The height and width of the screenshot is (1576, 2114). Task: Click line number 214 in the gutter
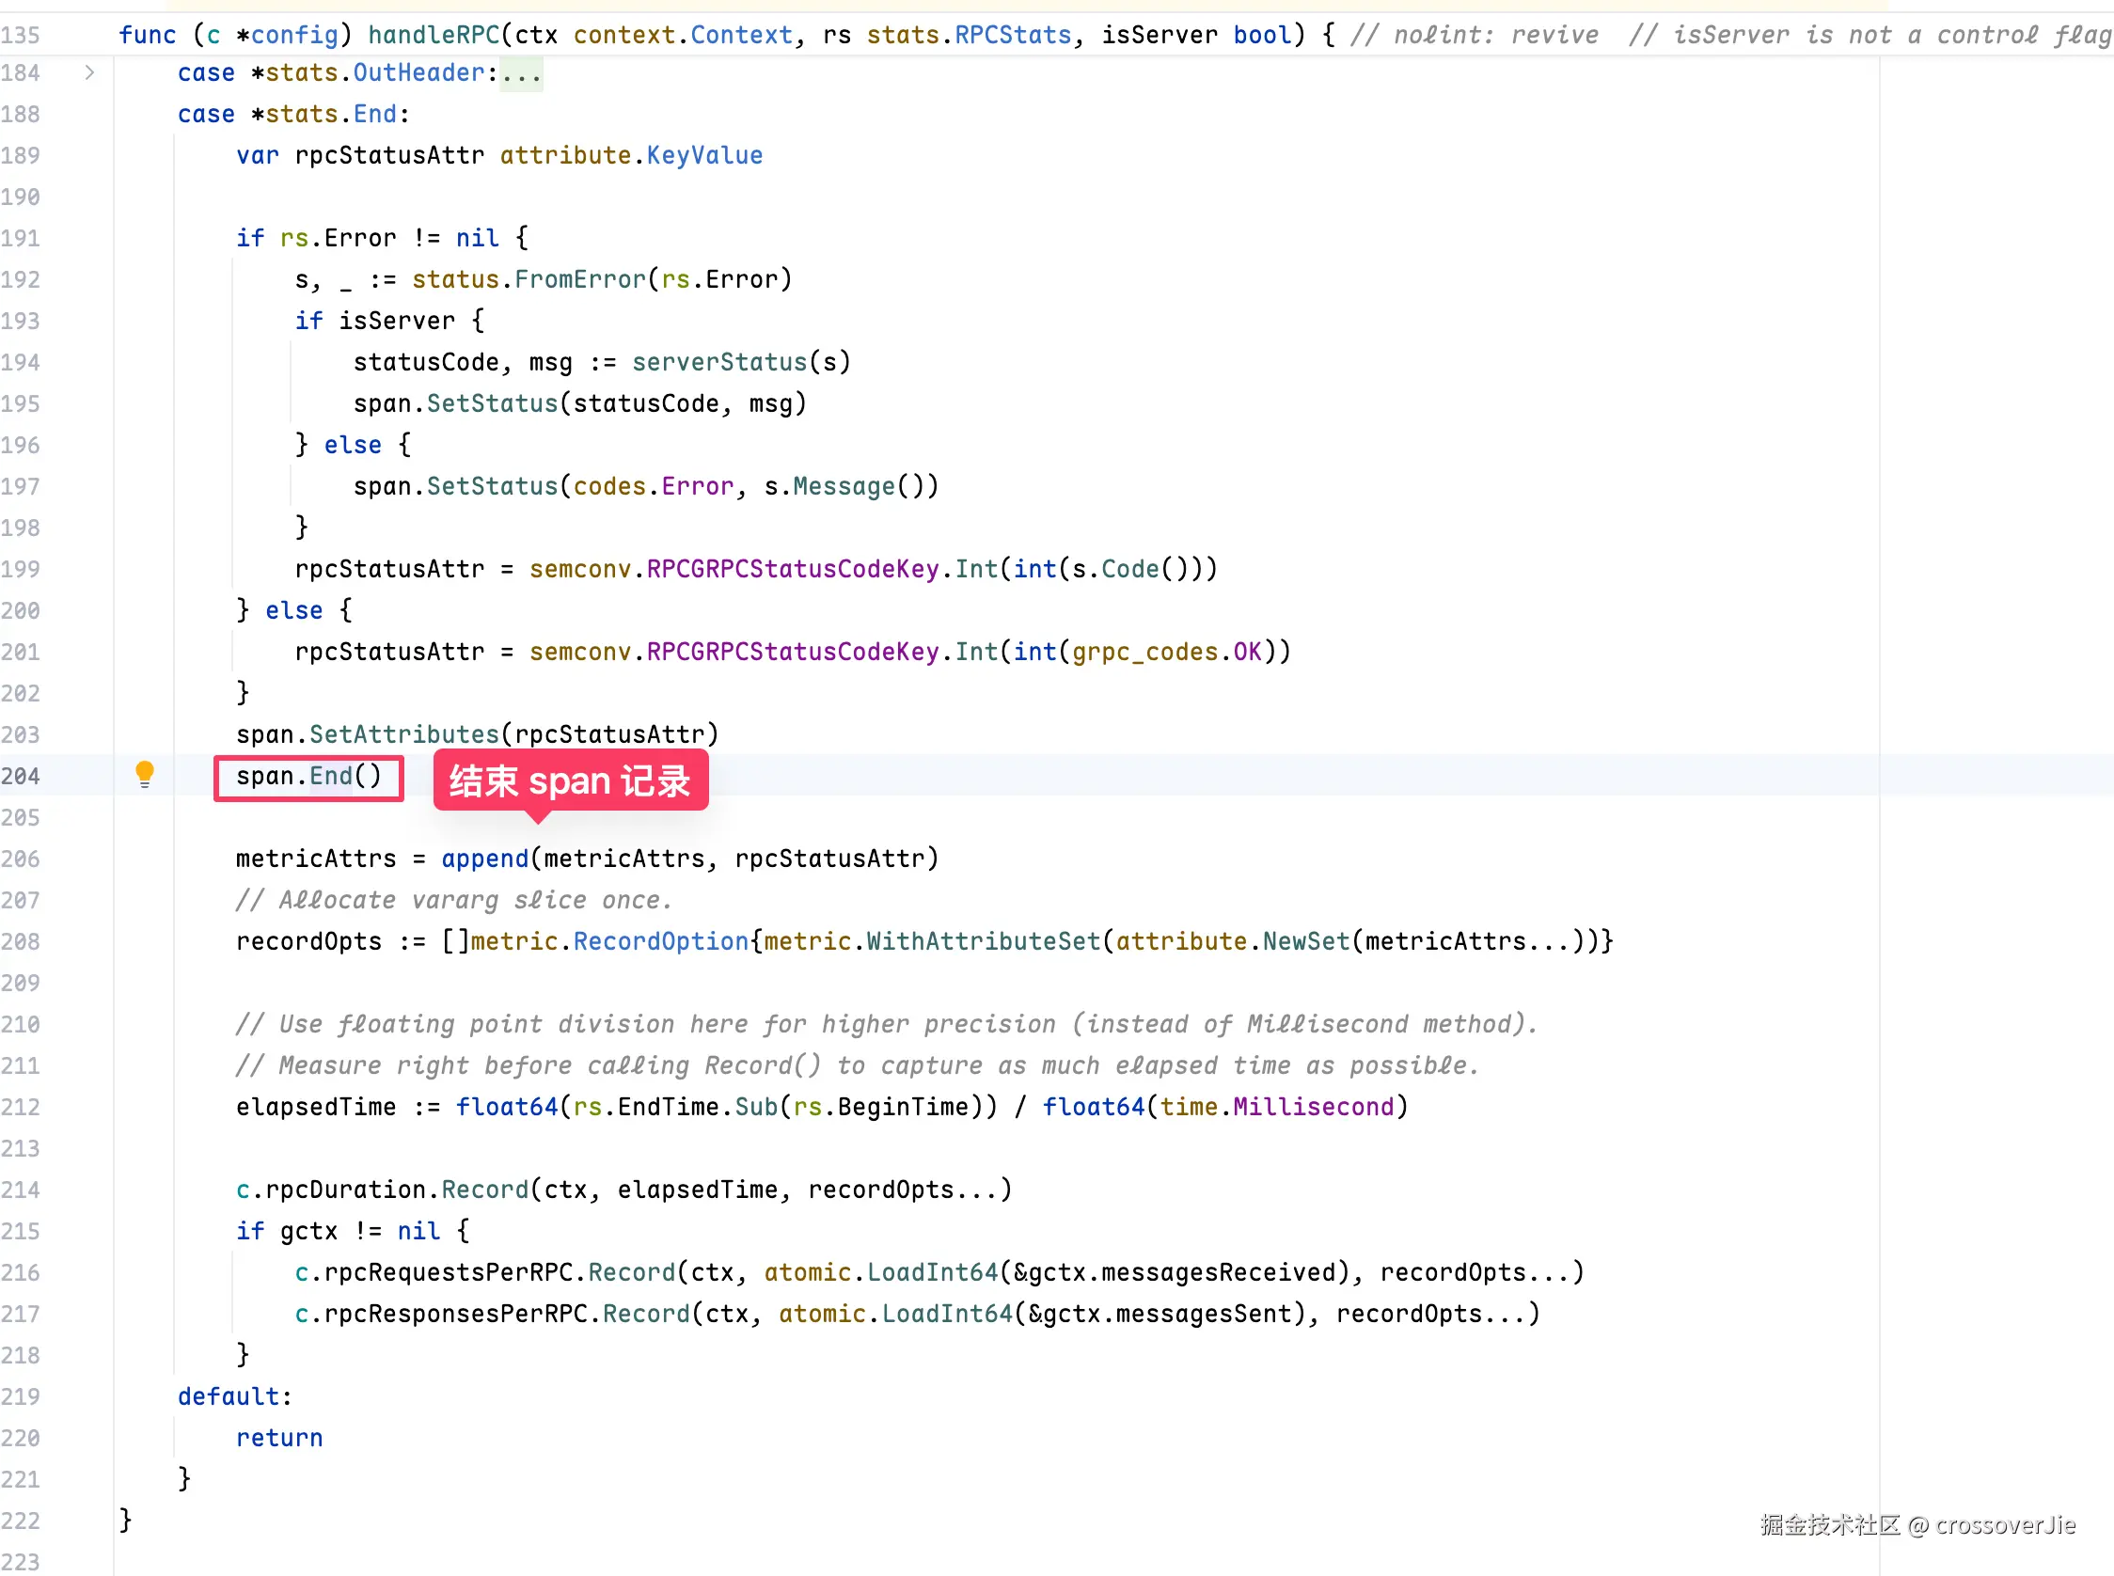point(21,1190)
